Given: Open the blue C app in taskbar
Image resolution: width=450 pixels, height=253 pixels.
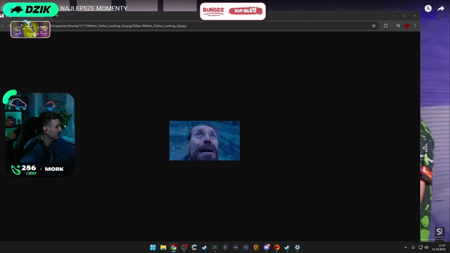Looking at the screenshot, I should coord(194,247).
